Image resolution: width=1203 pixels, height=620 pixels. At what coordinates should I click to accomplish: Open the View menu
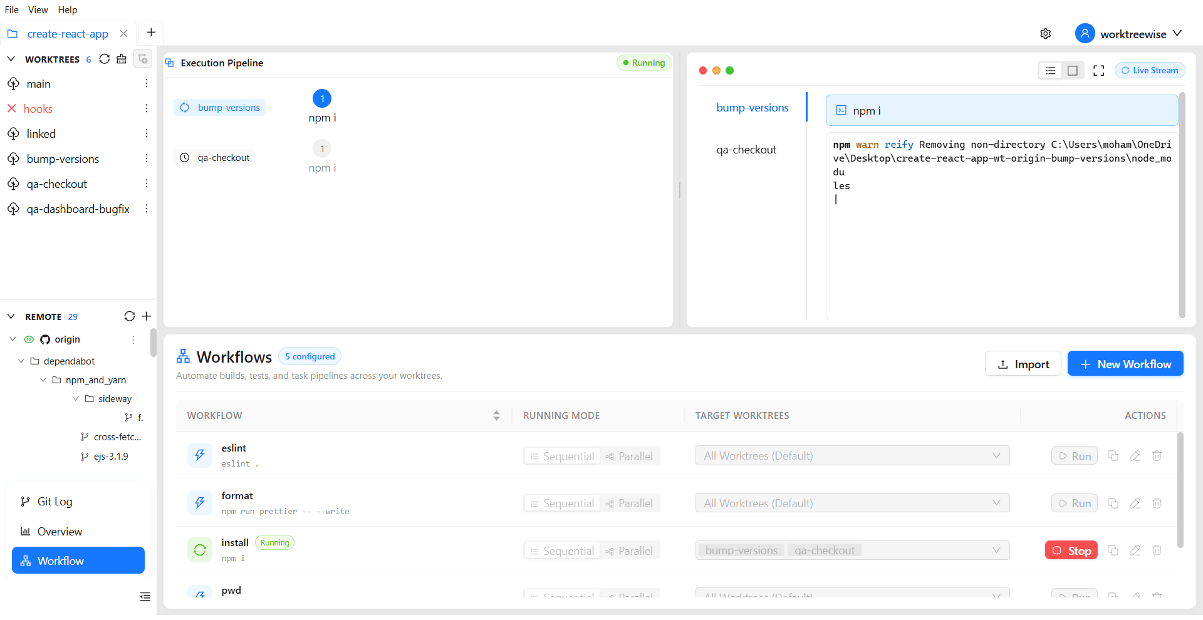tap(38, 10)
